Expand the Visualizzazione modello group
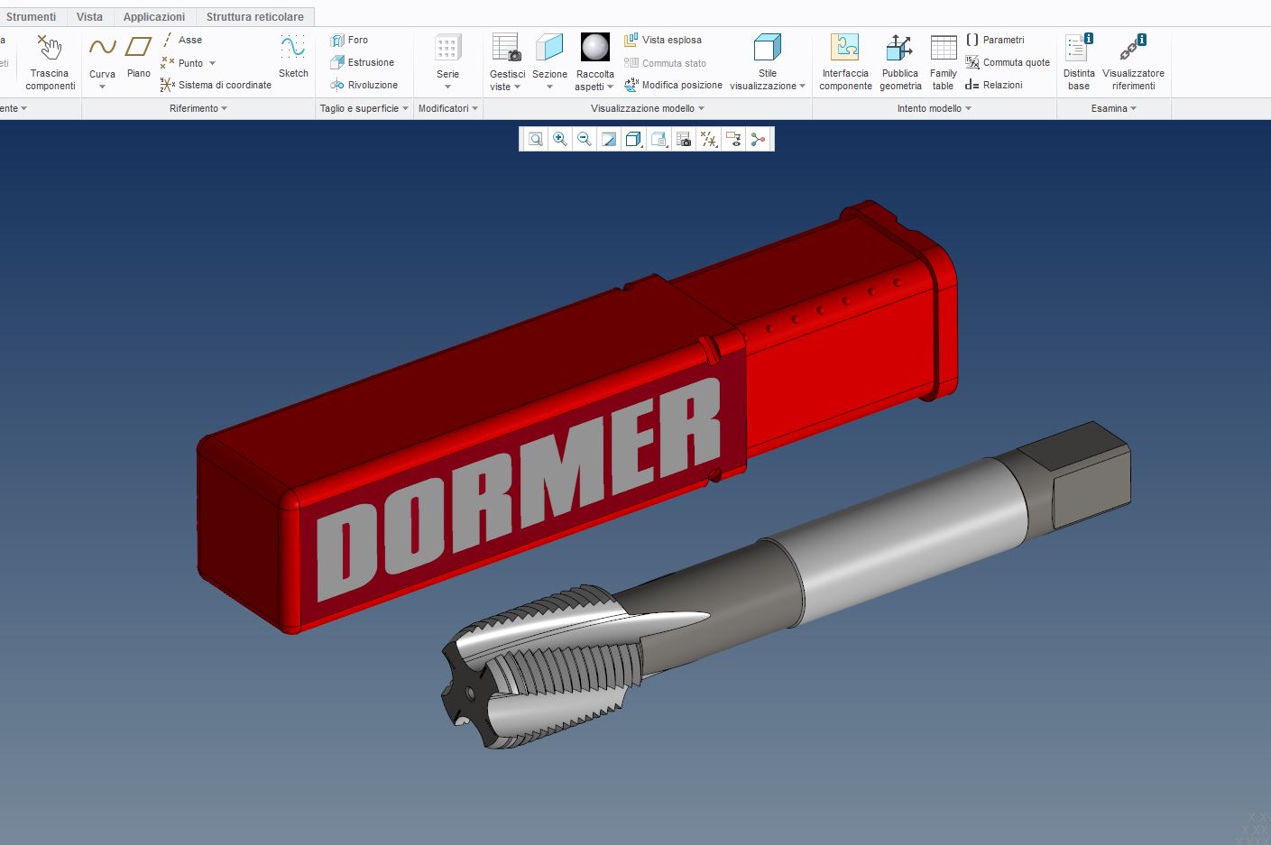This screenshot has width=1271, height=845. click(648, 108)
